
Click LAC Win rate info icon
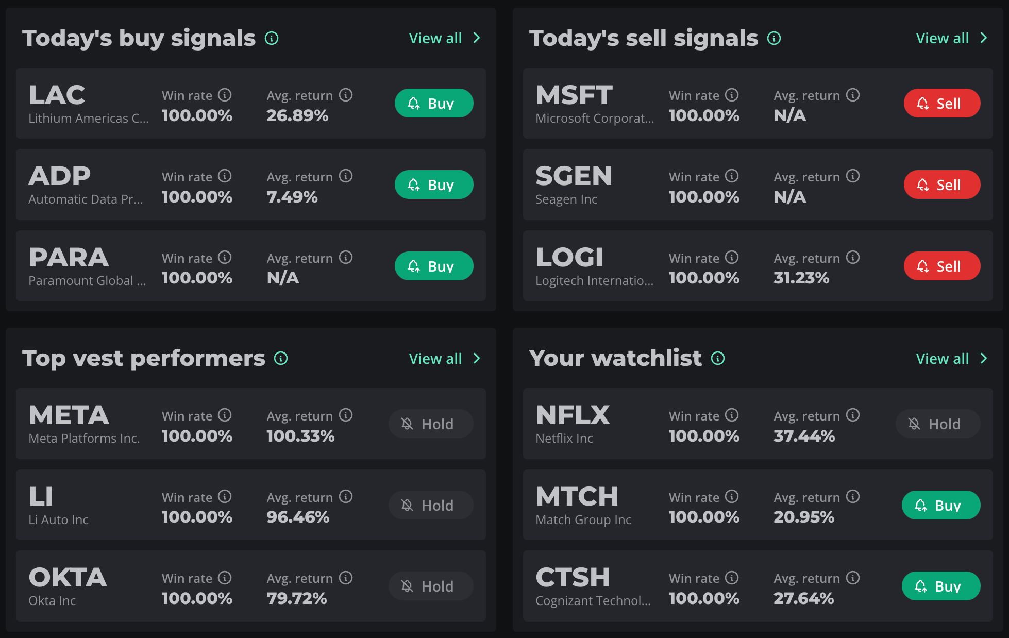(x=225, y=95)
